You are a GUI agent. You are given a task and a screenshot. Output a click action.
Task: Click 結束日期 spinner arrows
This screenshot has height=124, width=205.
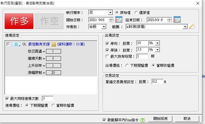coord(169,20)
